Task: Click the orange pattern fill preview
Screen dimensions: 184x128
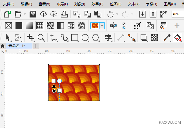Action: click(x=95, y=26)
